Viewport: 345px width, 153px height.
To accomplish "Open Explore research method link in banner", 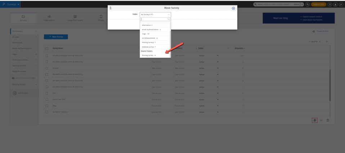I will point(313,16).
